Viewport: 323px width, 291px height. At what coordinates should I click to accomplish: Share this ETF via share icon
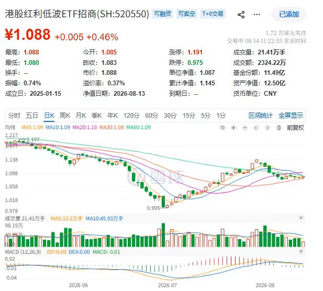point(241,15)
